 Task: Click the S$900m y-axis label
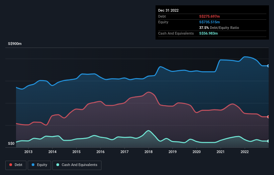(15, 44)
